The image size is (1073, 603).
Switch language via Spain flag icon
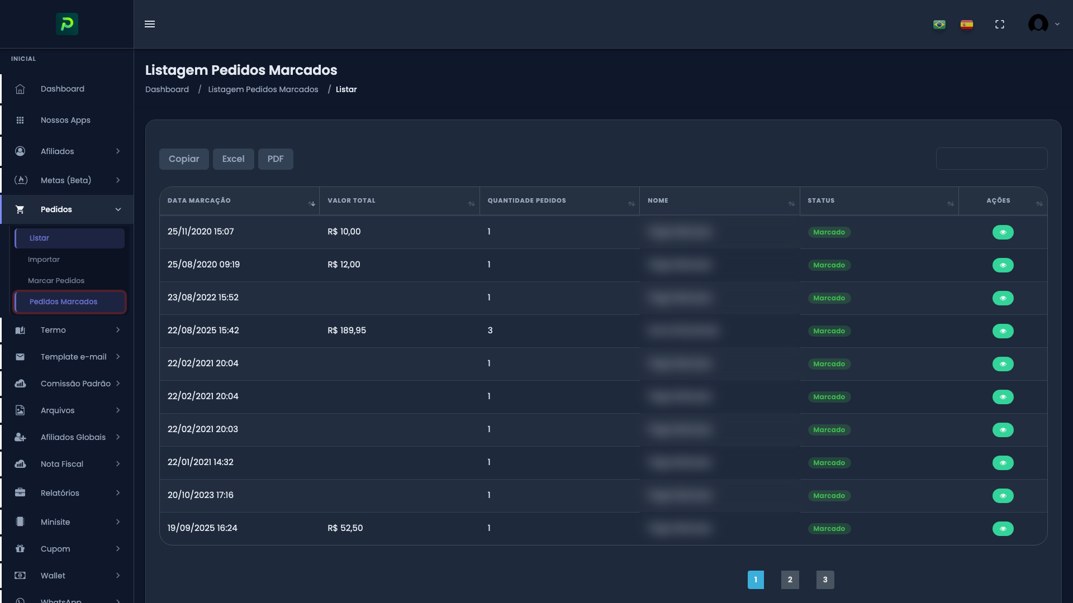967,25
